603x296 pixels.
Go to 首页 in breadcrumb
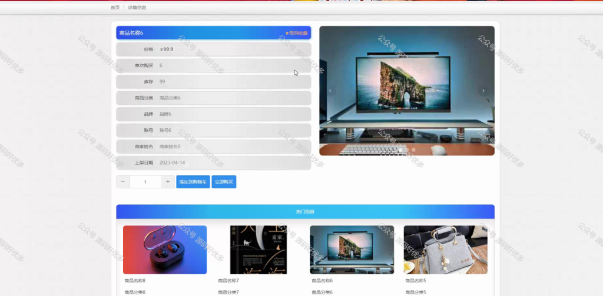115,7
